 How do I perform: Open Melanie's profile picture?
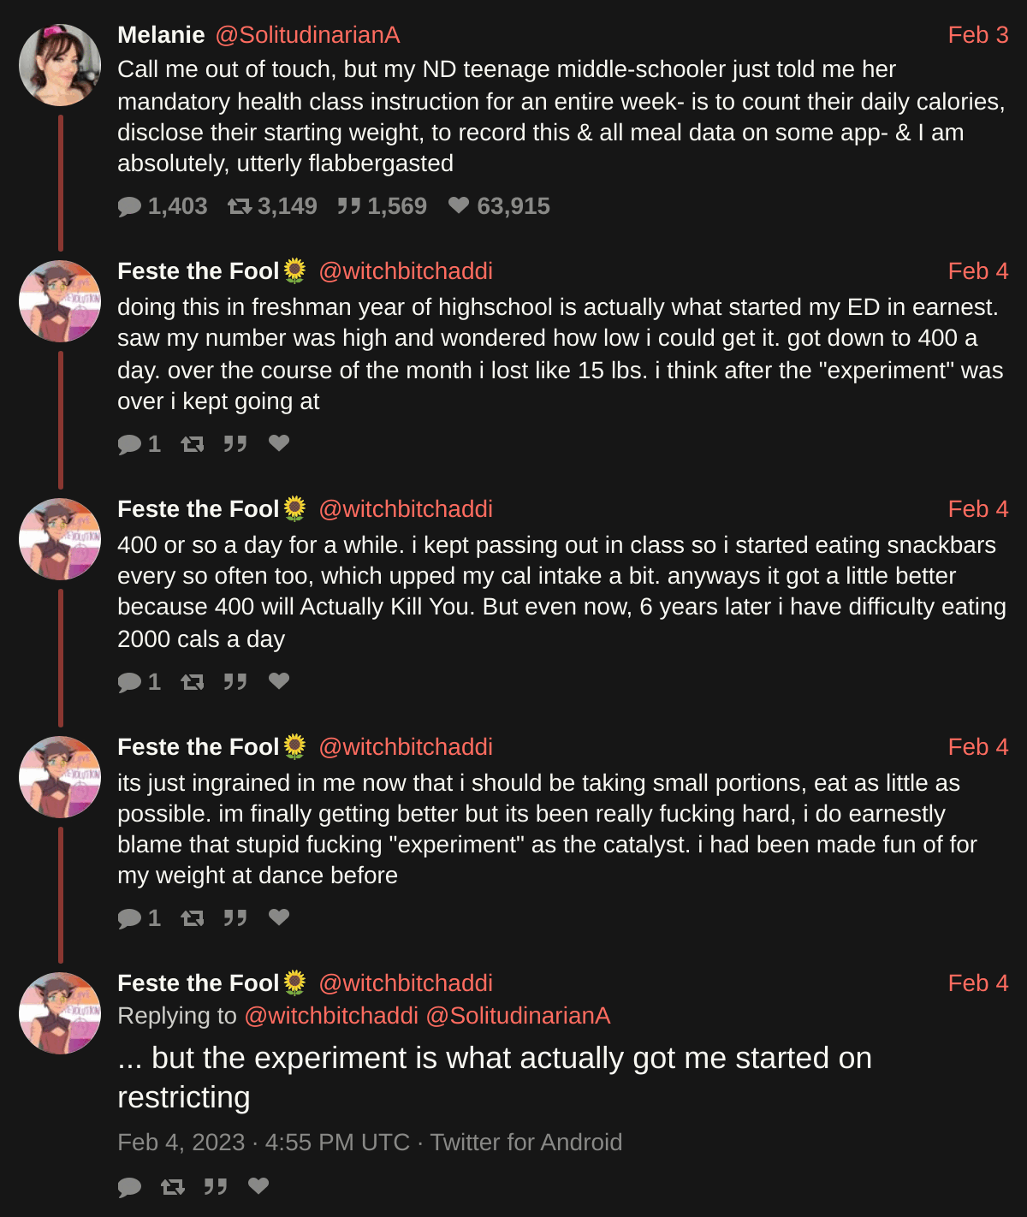pyautogui.click(x=60, y=65)
